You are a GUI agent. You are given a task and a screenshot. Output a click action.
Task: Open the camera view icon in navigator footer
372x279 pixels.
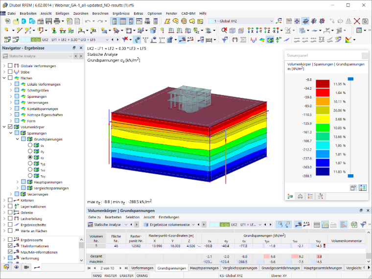click(26, 267)
